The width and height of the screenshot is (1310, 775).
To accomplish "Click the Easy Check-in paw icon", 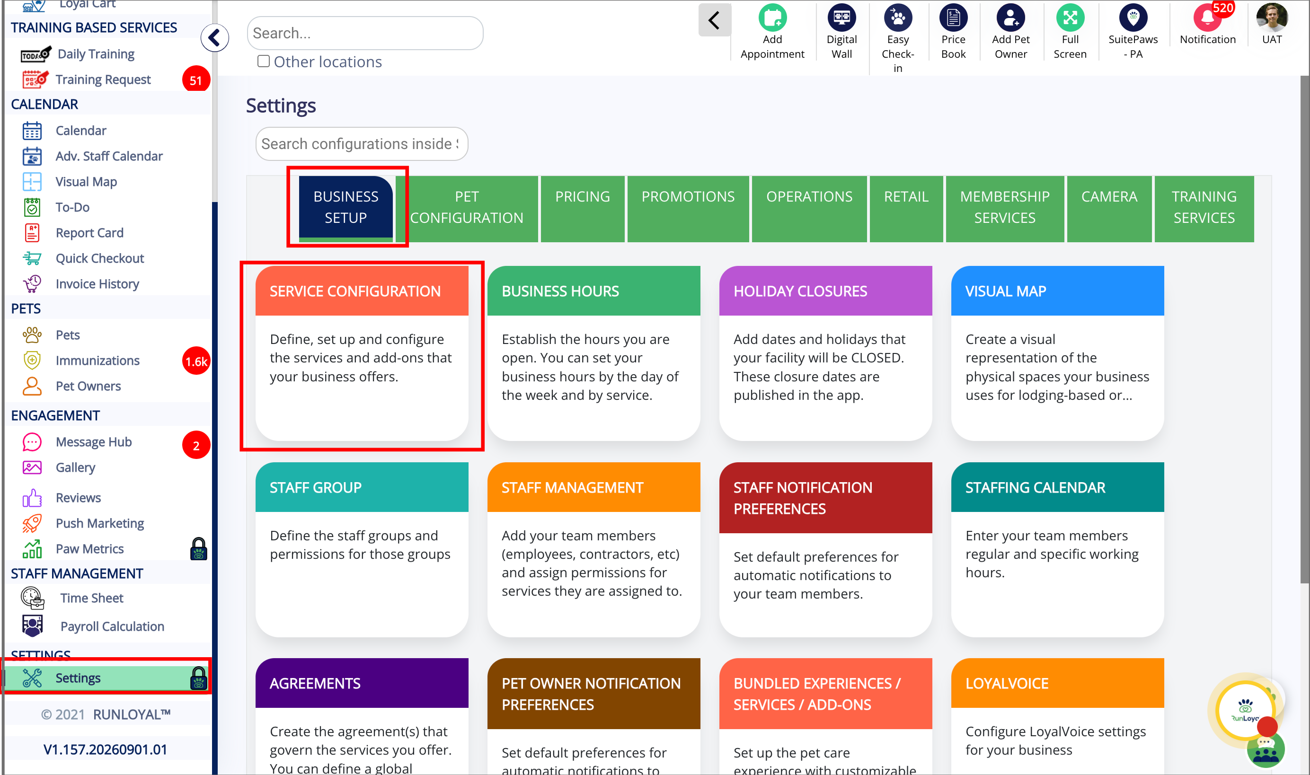I will coord(897,17).
